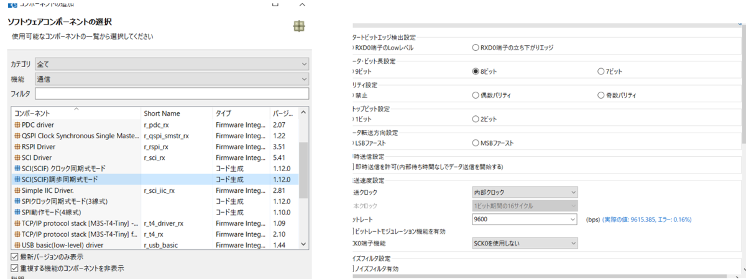Screen dimensions: 746x279
Task: Select 偶数パリティ radio button
Action: coord(476,95)
